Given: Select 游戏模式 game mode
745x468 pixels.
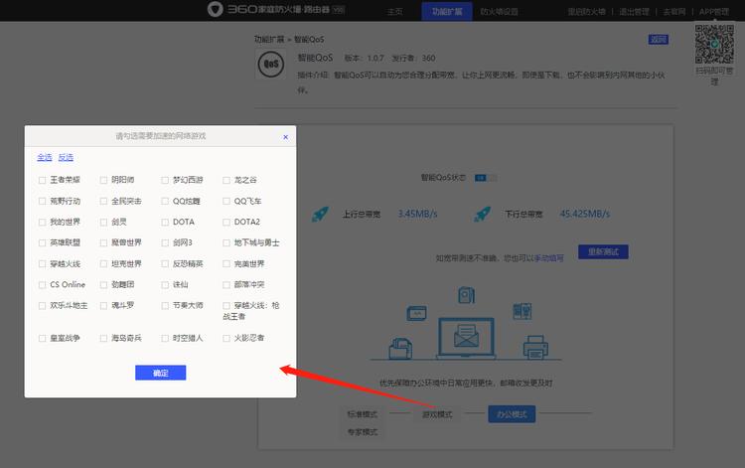Looking at the screenshot, I should point(437,414).
